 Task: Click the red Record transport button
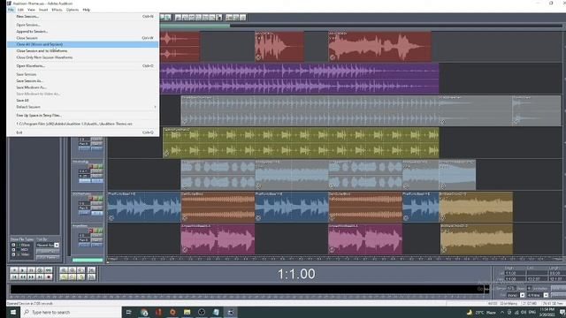(x=49, y=276)
